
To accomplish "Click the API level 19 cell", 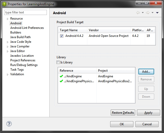I will click(x=148, y=36).
